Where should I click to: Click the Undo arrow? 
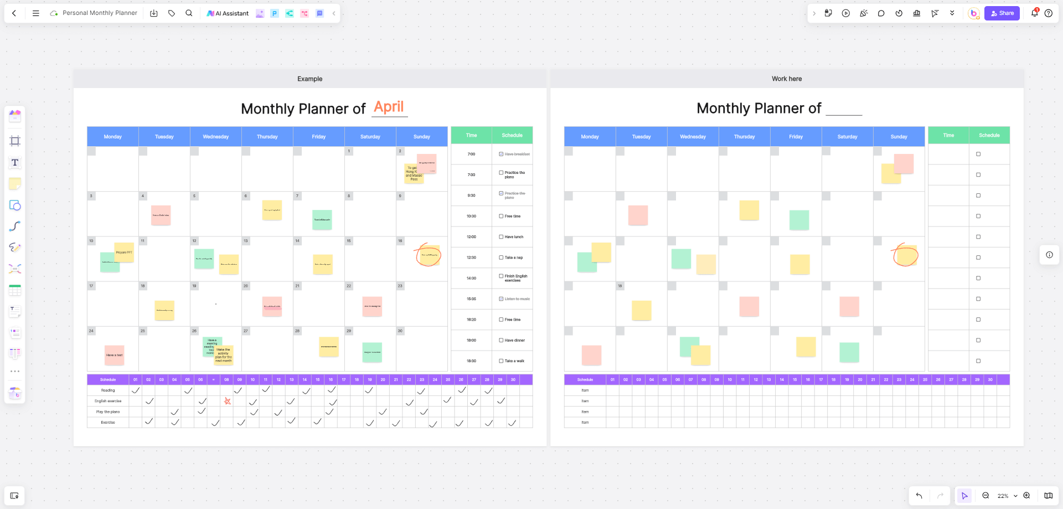919,496
